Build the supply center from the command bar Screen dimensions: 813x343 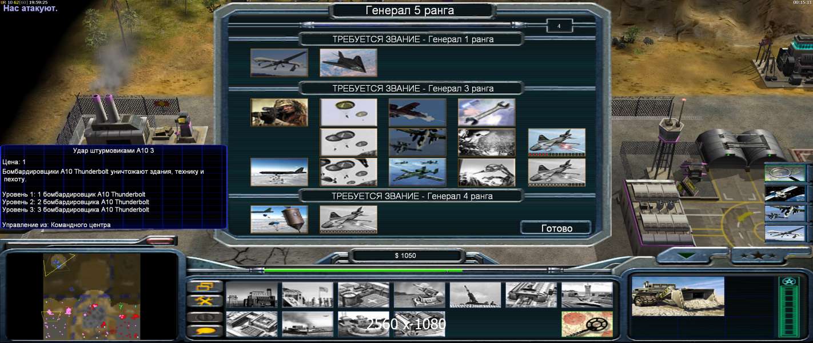[364, 295]
